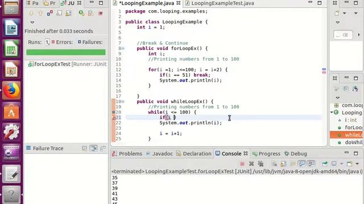364x204 pixels.
Task: Click Open Console icon
Action: click(350, 164)
